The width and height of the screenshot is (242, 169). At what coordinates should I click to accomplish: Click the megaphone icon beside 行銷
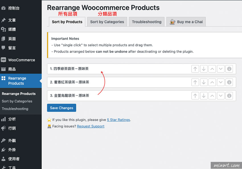[x=3, y=128]
